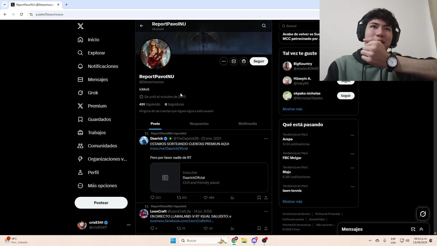The width and height of the screenshot is (437, 246).
Task: Go to Inicio home page
Action: coord(88,40)
